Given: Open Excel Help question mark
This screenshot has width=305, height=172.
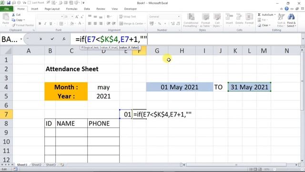Looking at the screenshot, I should click(x=286, y=9).
